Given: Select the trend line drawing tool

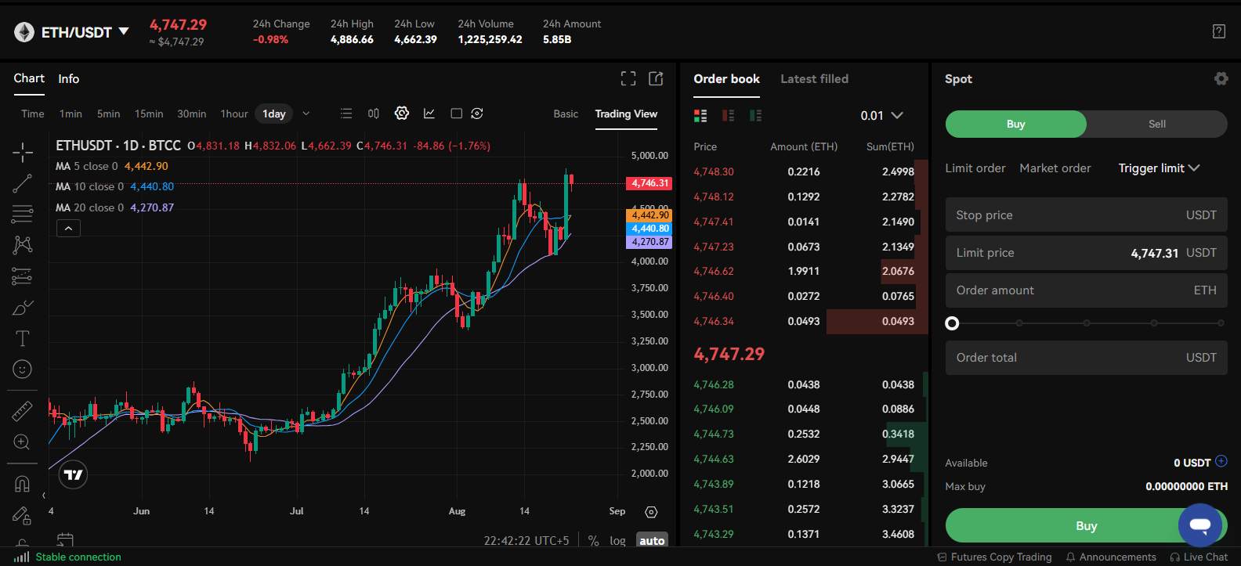Looking at the screenshot, I should pos(22,183).
